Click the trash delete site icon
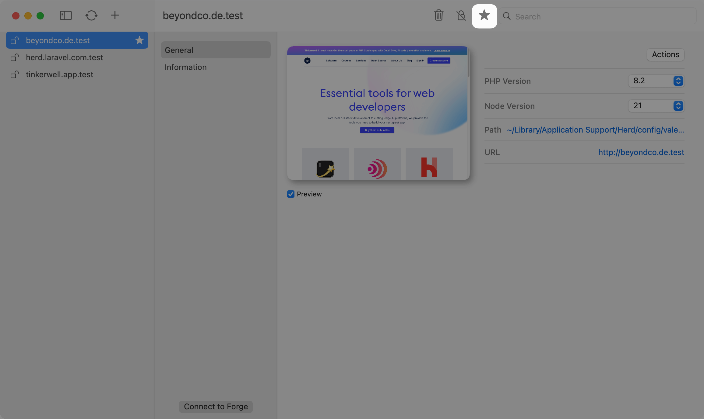This screenshot has width=704, height=419. click(438, 16)
